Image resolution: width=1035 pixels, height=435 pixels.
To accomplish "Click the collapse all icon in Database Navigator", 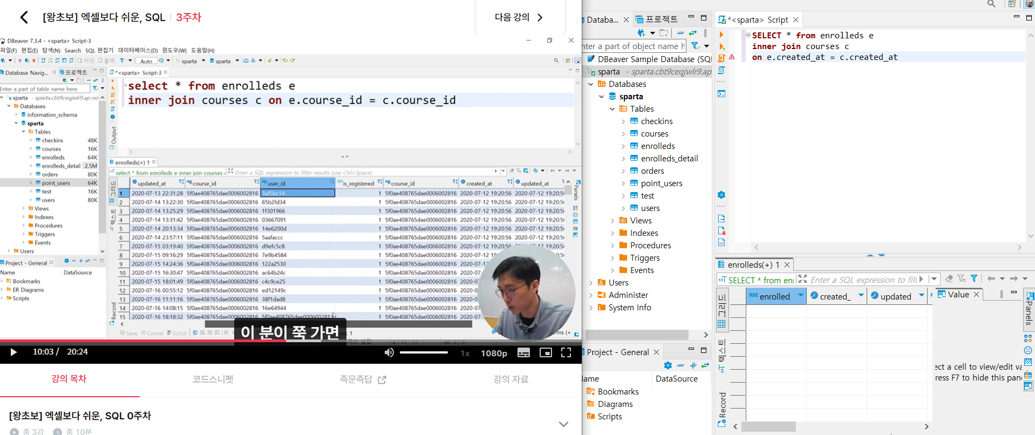I will click(680, 33).
